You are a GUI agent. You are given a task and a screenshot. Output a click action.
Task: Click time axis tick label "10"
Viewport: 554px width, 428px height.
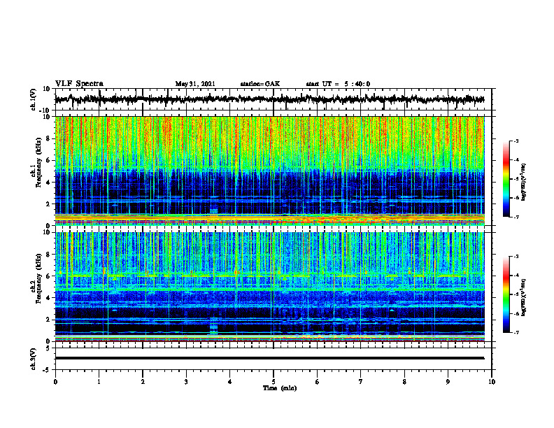click(492, 382)
